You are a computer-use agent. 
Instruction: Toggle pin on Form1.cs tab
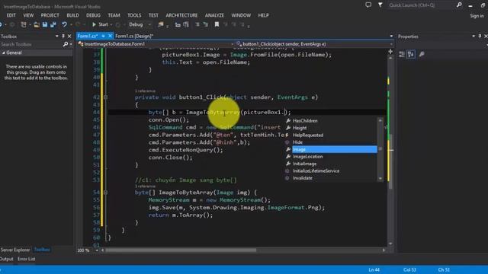pyautogui.click(x=103, y=36)
